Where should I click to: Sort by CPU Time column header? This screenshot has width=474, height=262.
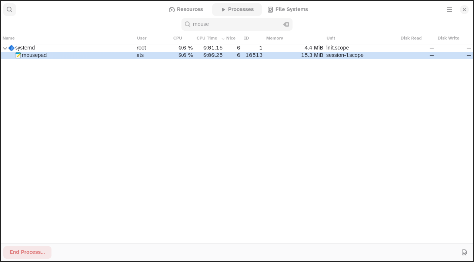click(x=207, y=38)
